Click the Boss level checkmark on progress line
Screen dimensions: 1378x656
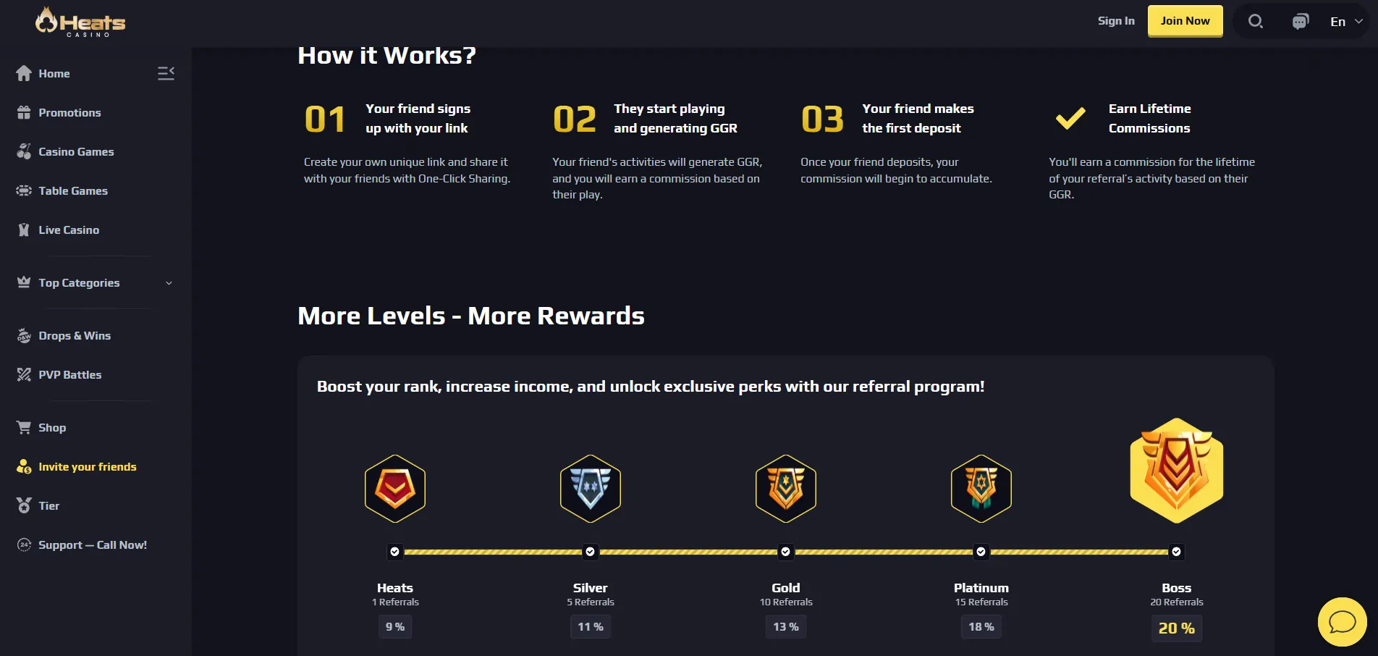coord(1177,552)
